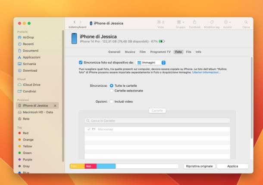Enable the Includi video checkbox
This screenshot has width=263, height=185.
click(111, 102)
